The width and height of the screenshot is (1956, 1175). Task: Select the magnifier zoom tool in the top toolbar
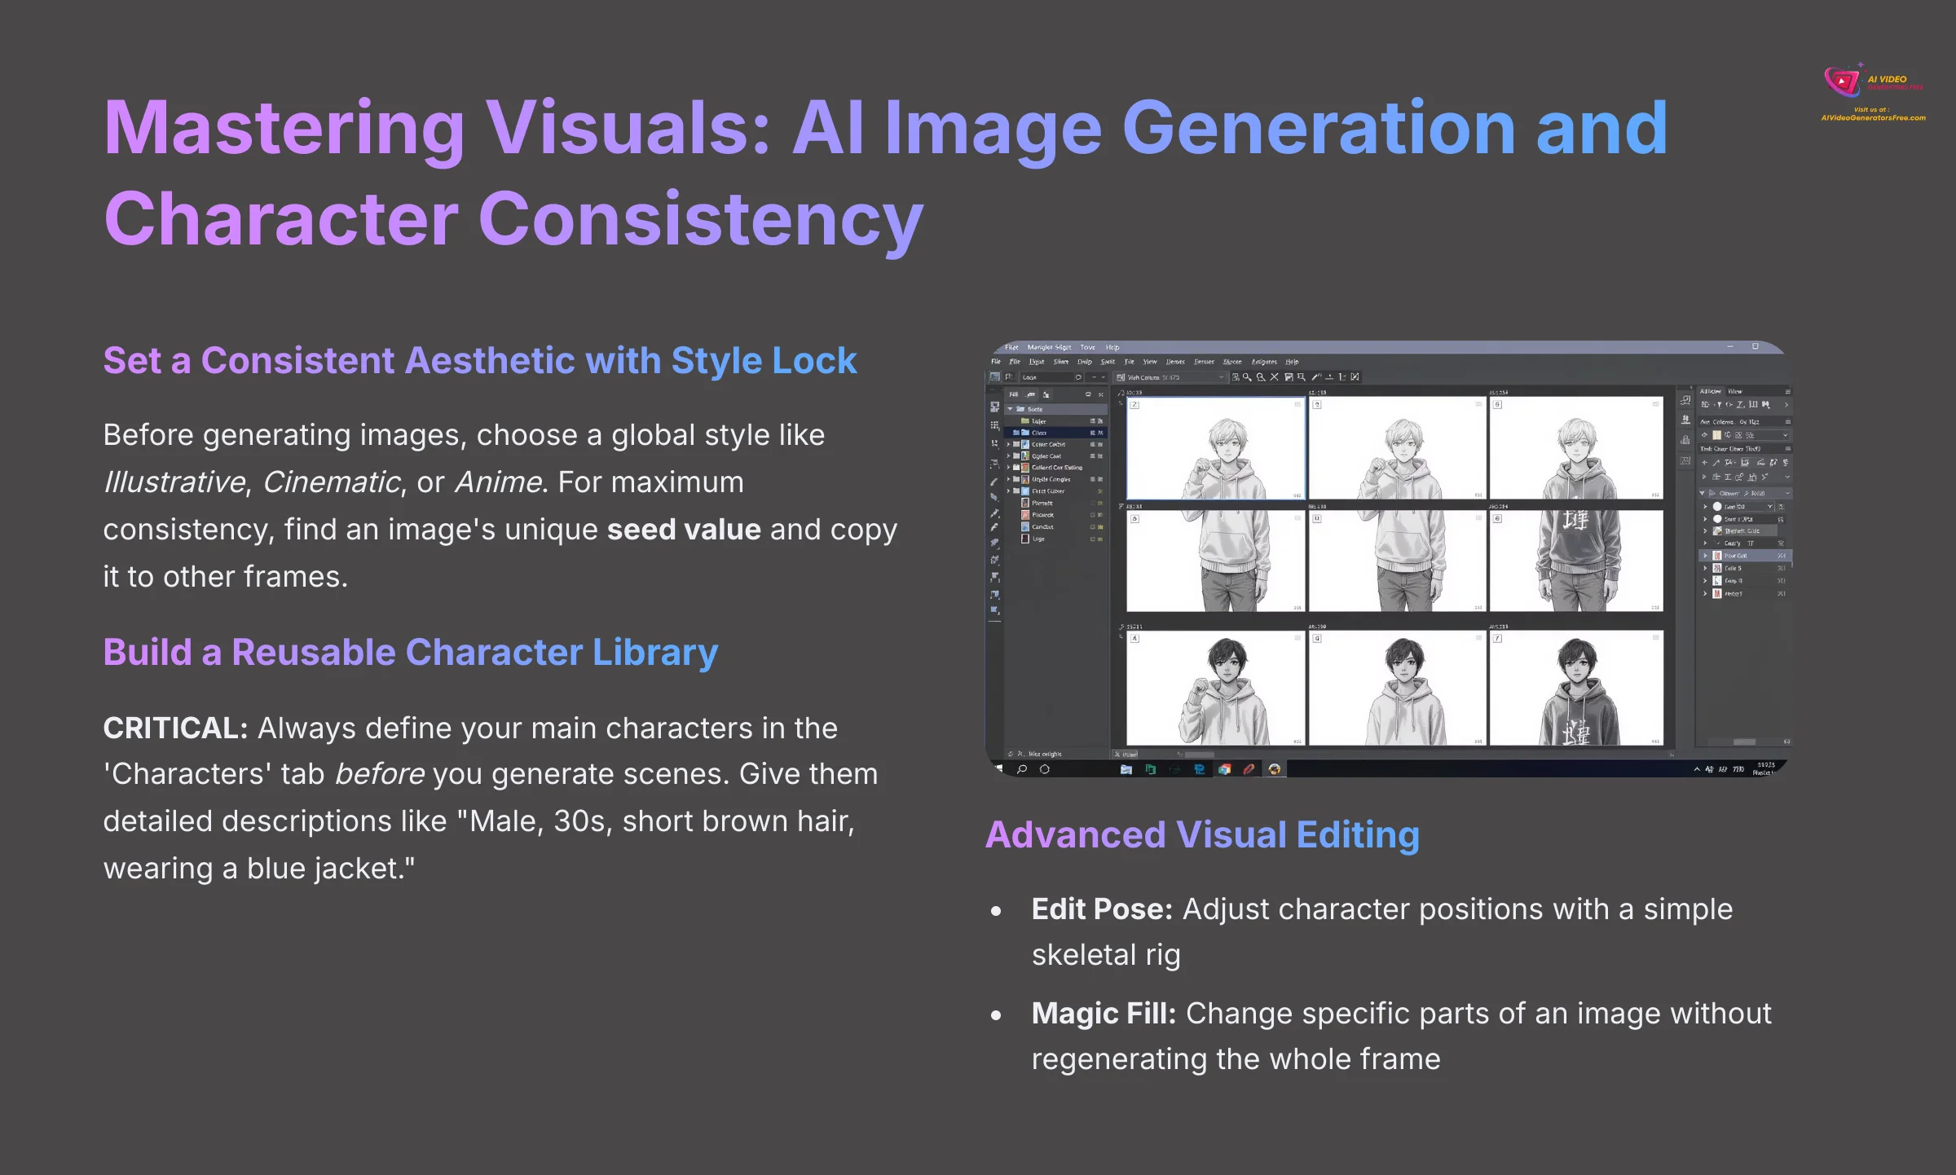[x=1246, y=377]
